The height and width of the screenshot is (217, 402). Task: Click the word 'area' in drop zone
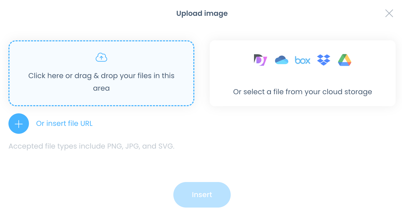[101, 88]
